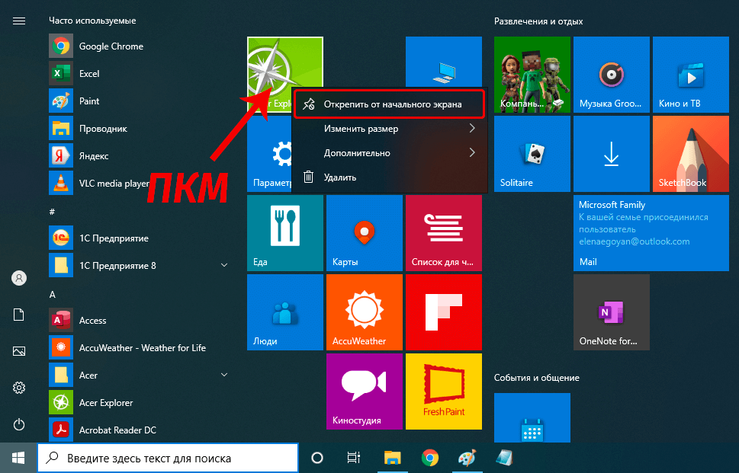Open the Карты (Maps) tile
Screen dimensions: 739x473
coord(364,232)
